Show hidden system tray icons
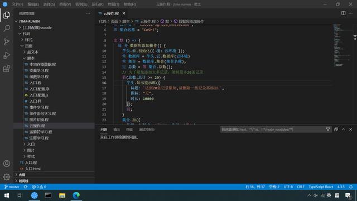 pyautogui.click(x=309, y=195)
